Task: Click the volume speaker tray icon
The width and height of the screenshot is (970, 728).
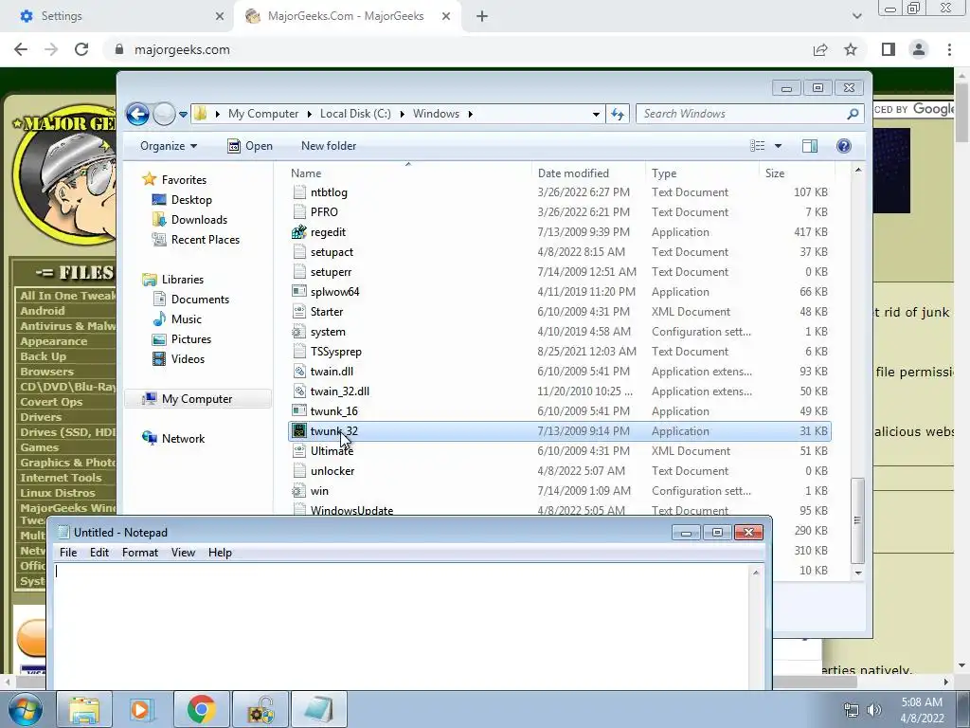Action: tap(874, 710)
